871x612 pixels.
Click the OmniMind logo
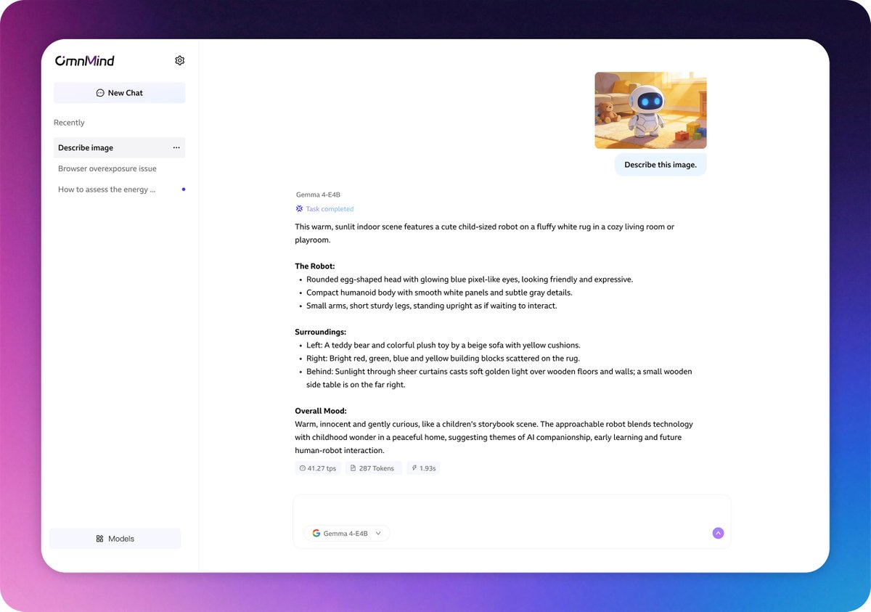[x=85, y=61]
